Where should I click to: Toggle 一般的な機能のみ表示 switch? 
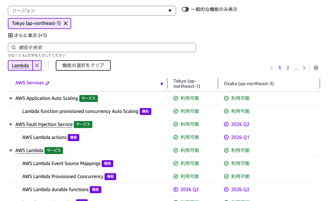tap(185, 9)
